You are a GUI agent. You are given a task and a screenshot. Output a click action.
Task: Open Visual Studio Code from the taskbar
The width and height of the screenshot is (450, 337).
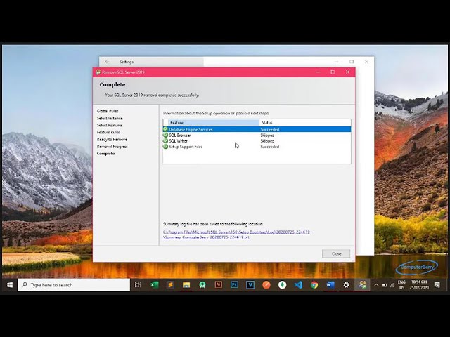(x=298, y=285)
